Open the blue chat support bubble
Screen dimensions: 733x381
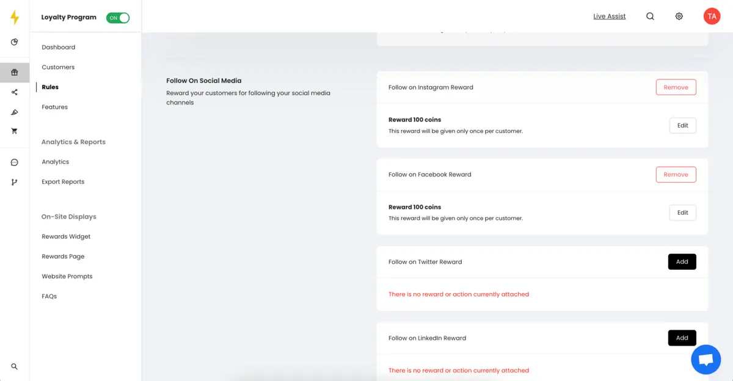[706, 360]
